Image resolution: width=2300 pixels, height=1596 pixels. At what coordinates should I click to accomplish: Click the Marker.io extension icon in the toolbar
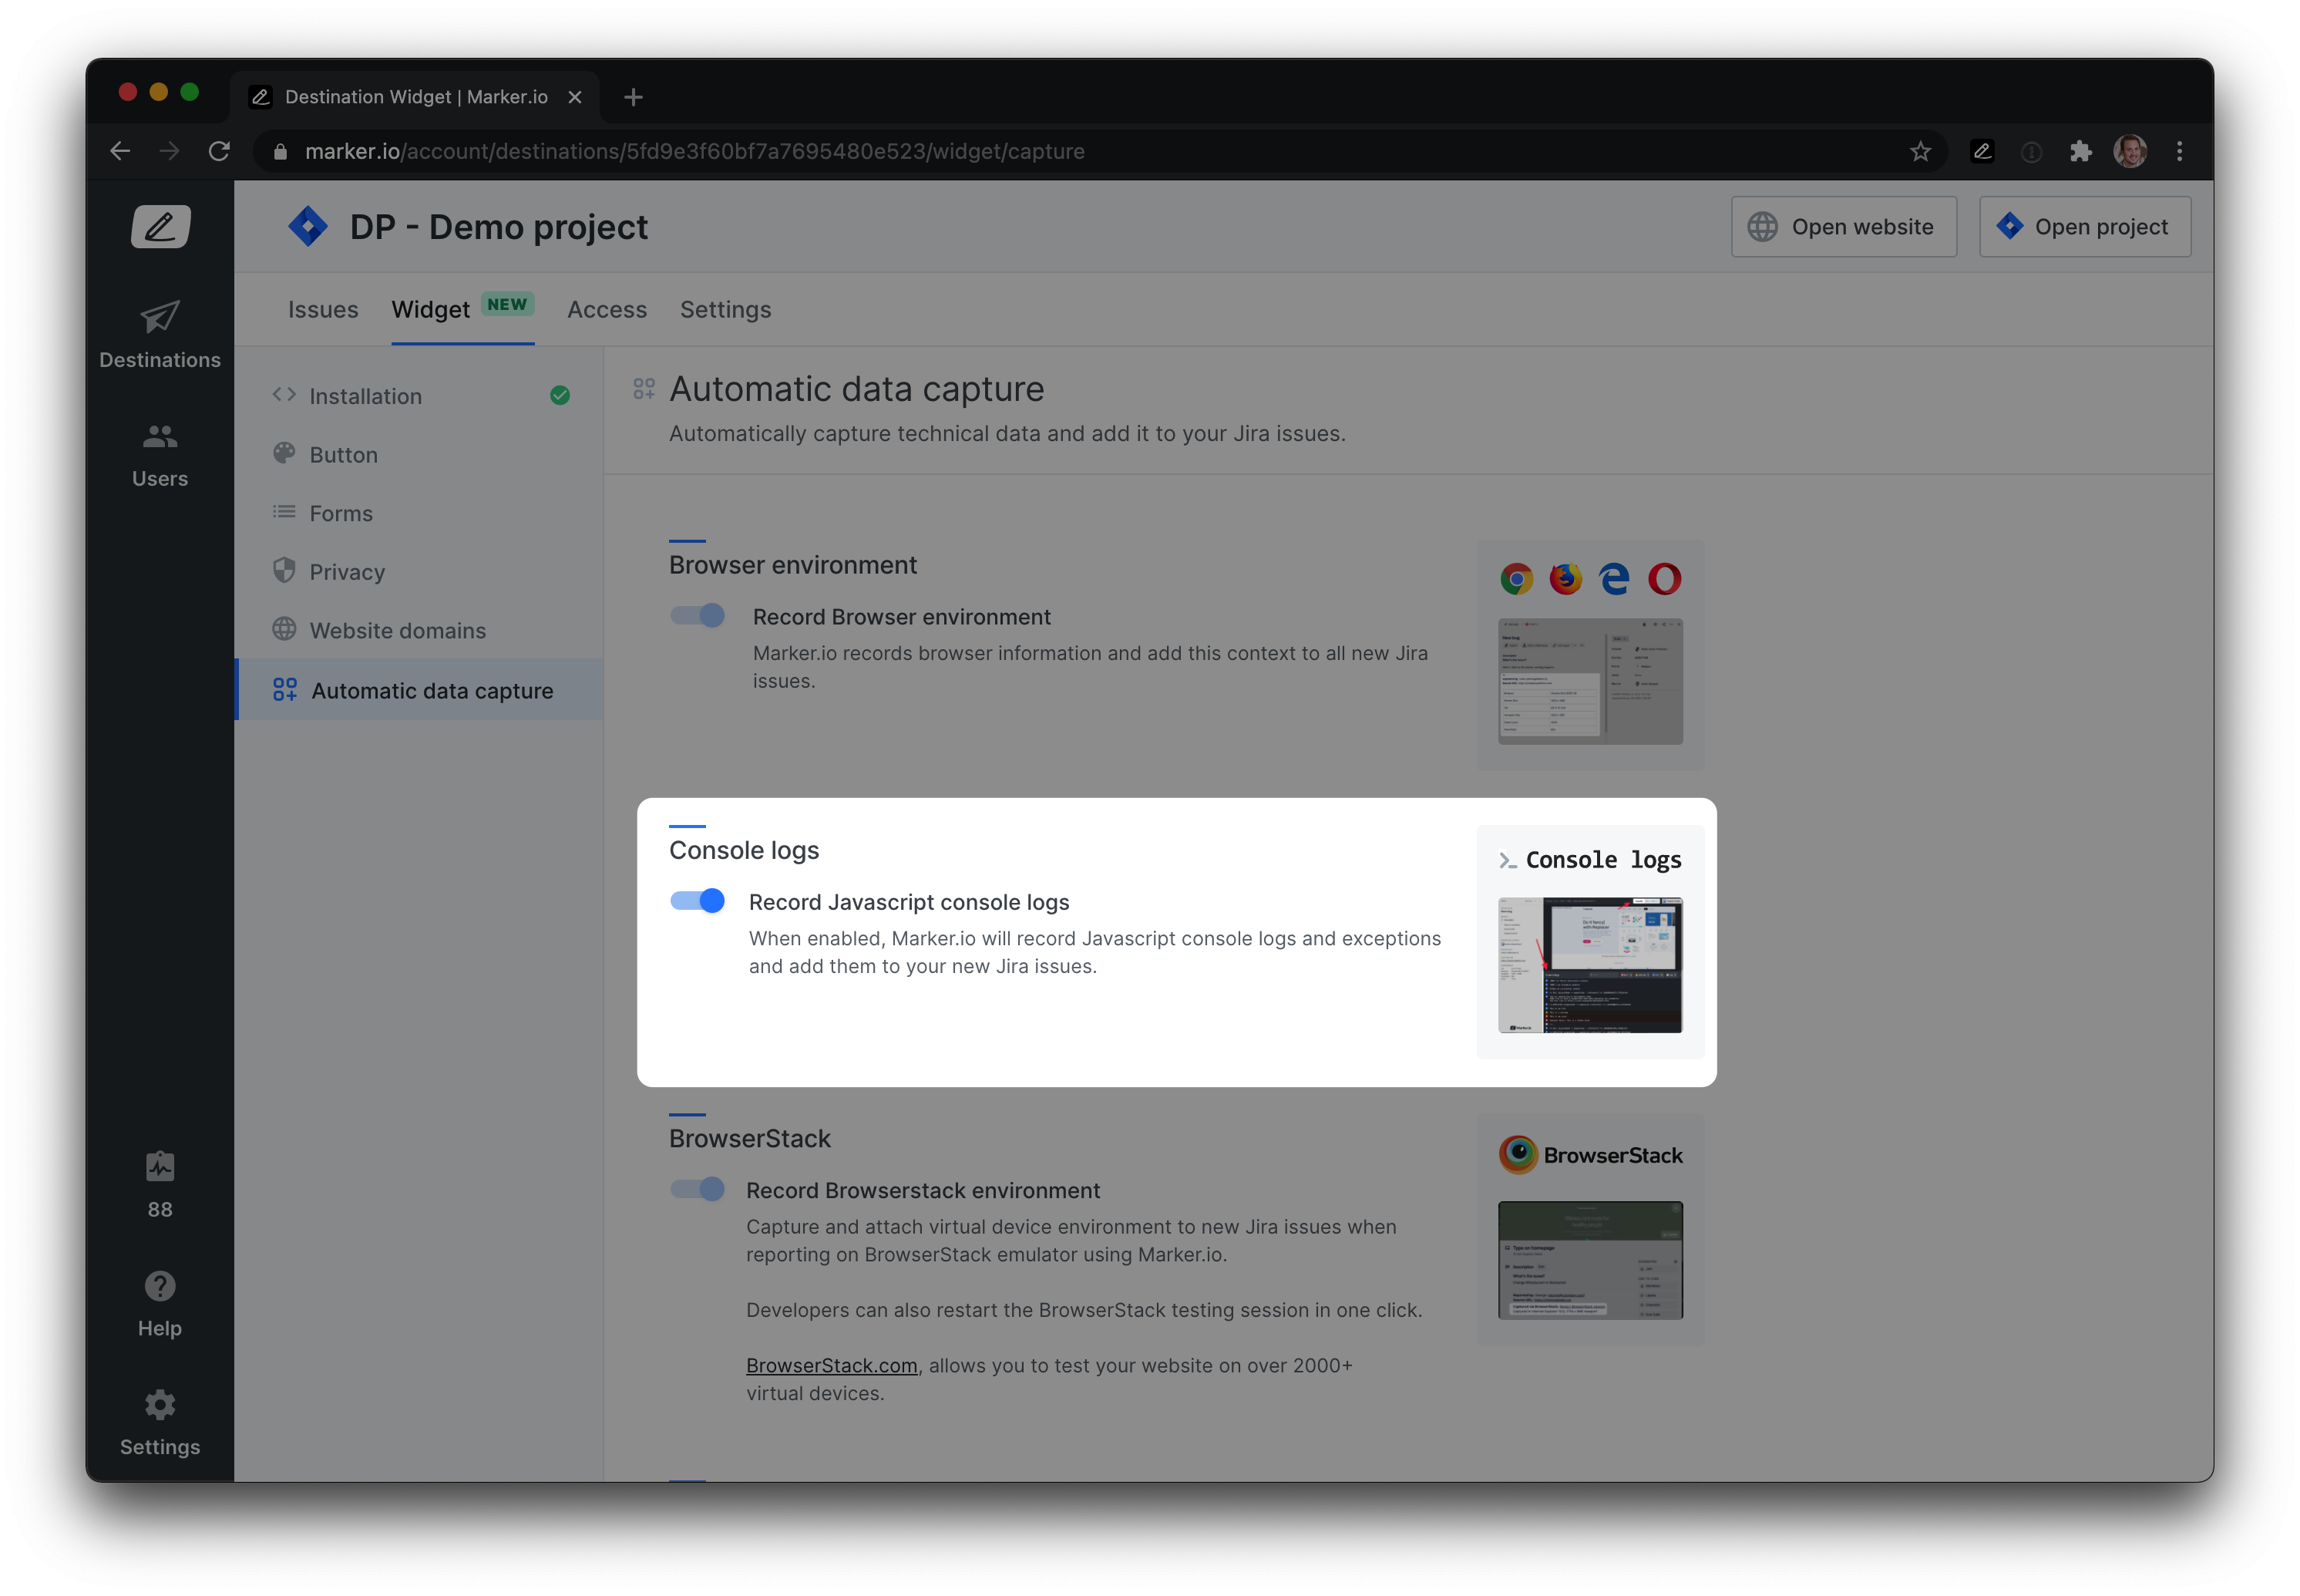[x=1982, y=151]
